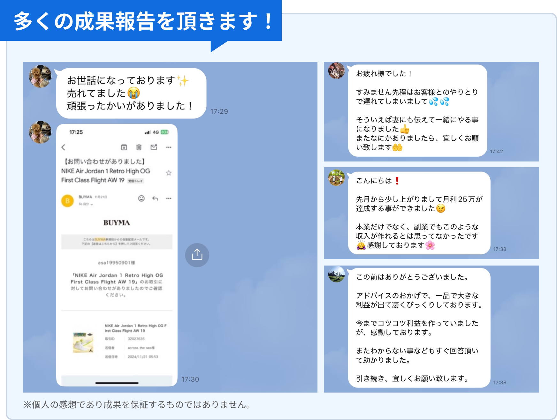Viewport: 557px width, 420px height.
Task: Click the avatar beside the こんにちは message
Action: click(x=337, y=178)
